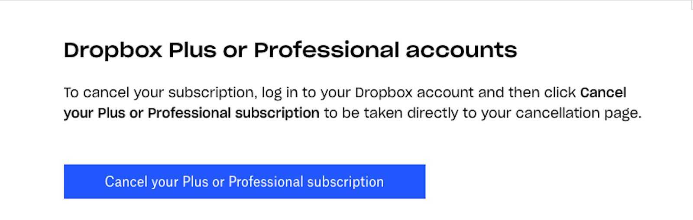Select the word accounts in the heading
Viewport: 693px width, 220px height.
(x=461, y=50)
